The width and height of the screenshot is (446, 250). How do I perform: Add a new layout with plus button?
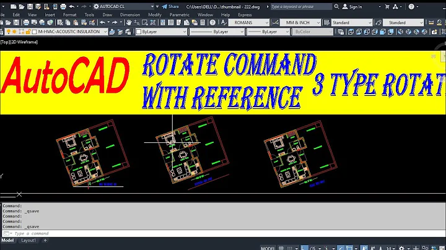tap(45, 240)
